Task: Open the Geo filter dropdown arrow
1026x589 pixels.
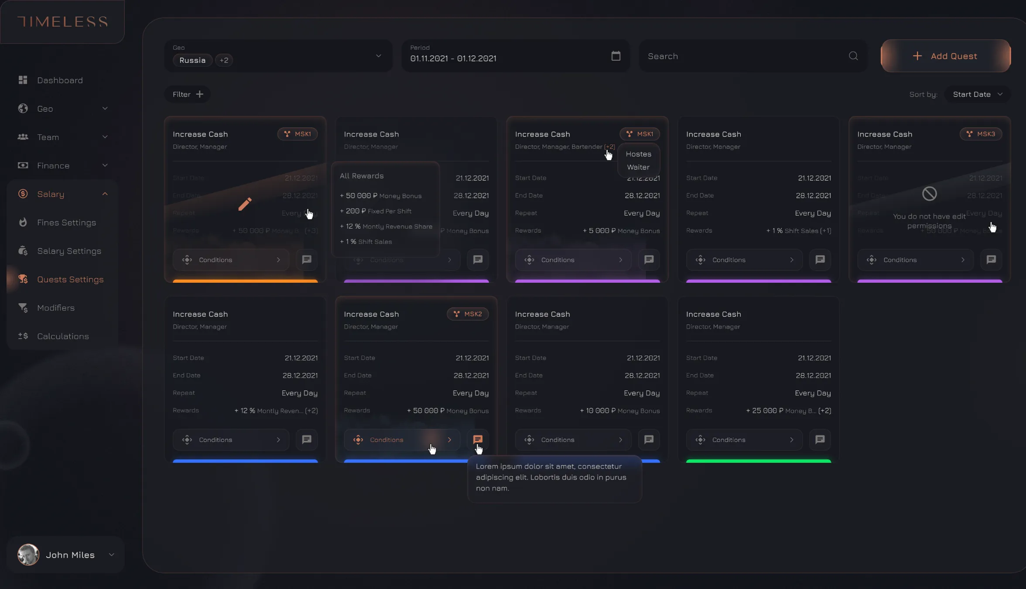Action: click(x=379, y=56)
